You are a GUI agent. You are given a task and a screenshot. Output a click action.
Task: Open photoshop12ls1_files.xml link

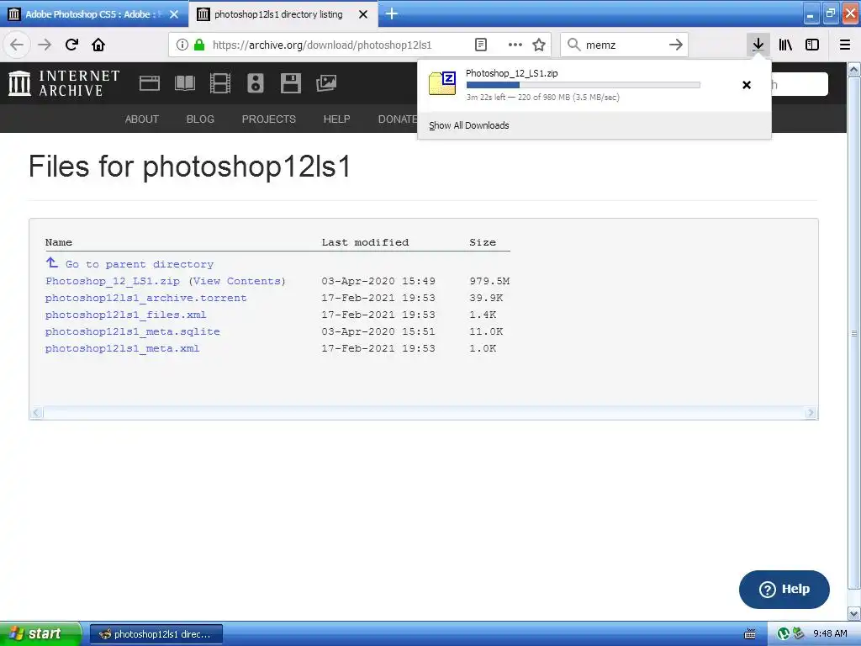click(126, 315)
